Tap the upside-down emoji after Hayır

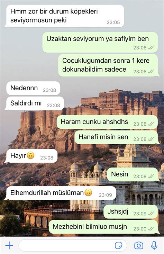click(x=30, y=155)
